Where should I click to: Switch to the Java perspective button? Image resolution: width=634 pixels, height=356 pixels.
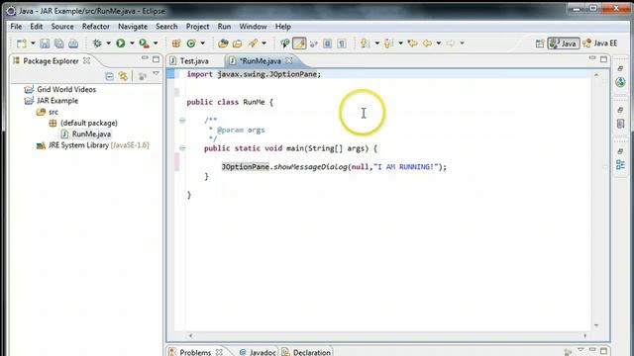pyautogui.click(x=564, y=44)
